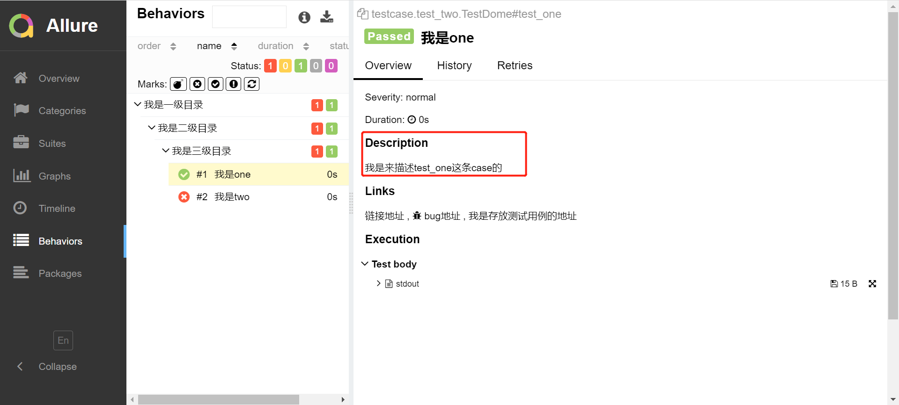The width and height of the screenshot is (899, 405).
Task: Select test row #1 我是one
Action: point(258,174)
